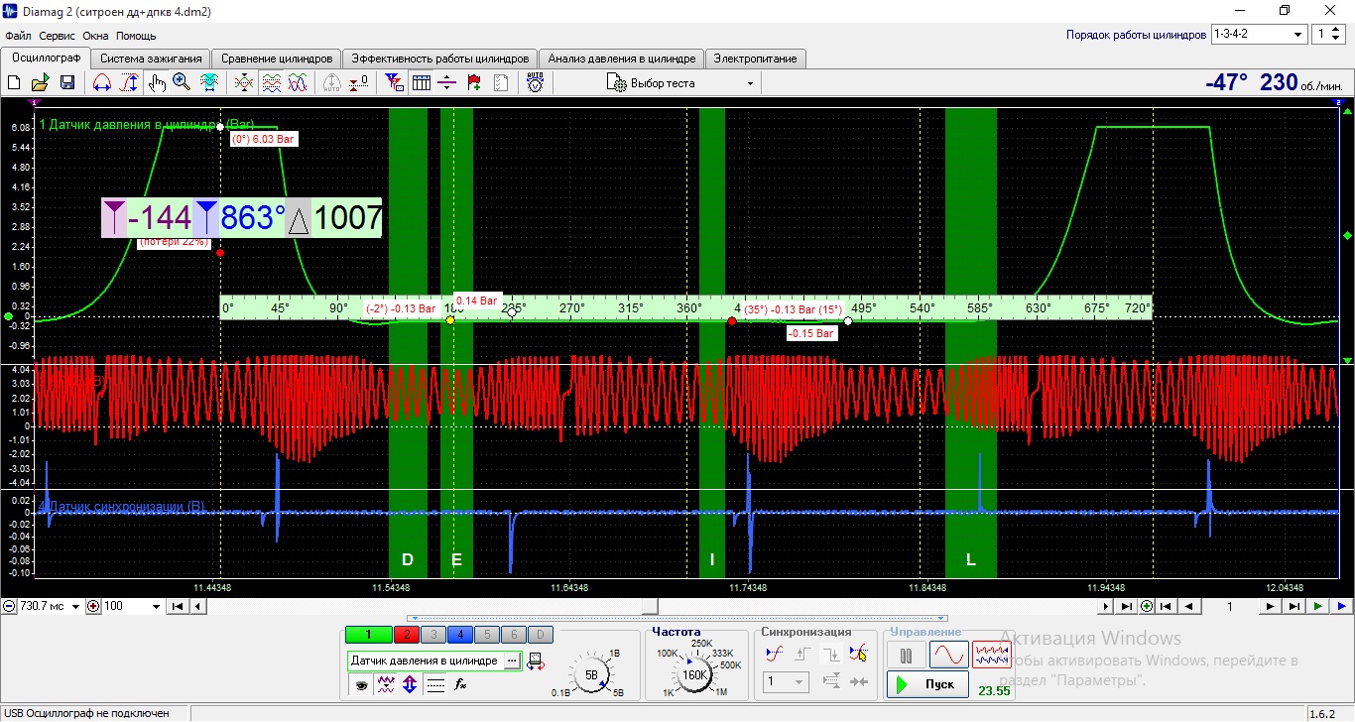
Task: Adjust the voltage range knob showing 5В
Action: [591, 674]
